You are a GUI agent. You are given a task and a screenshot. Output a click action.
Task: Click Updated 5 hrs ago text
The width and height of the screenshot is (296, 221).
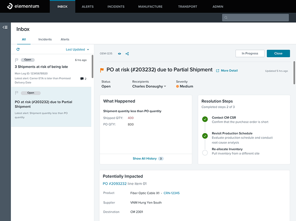coord(277,71)
